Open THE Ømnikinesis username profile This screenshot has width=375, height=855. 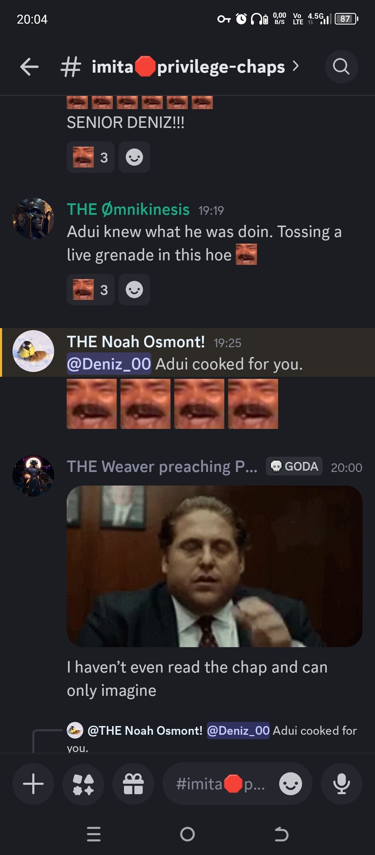coord(128,210)
